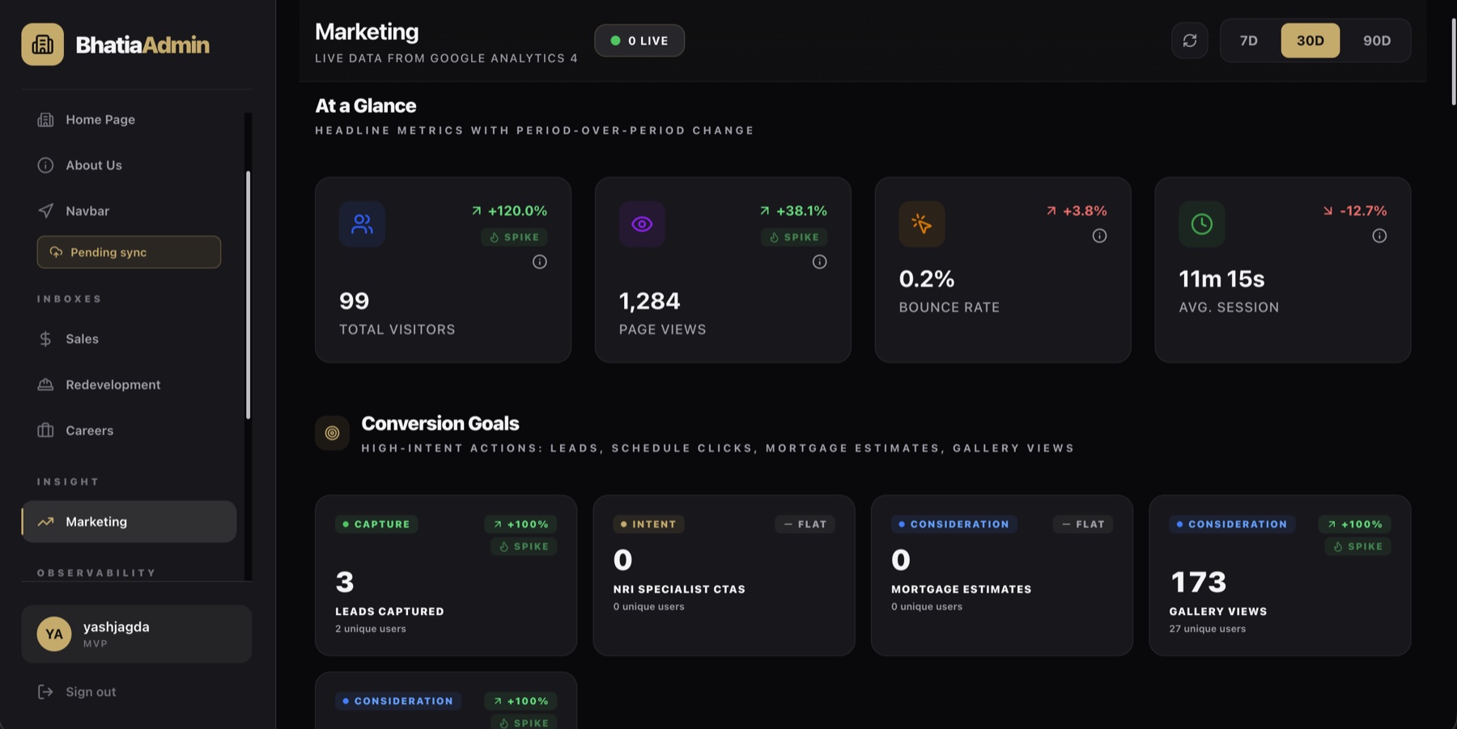Click the +3.8% change on Bounce Rate
The width and height of the screenshot is (1457, 729).
(x=1077, y=211)
